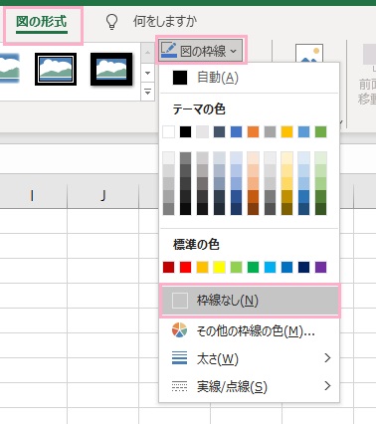Pick orange theme color swatch

click(x=253, y=131)
